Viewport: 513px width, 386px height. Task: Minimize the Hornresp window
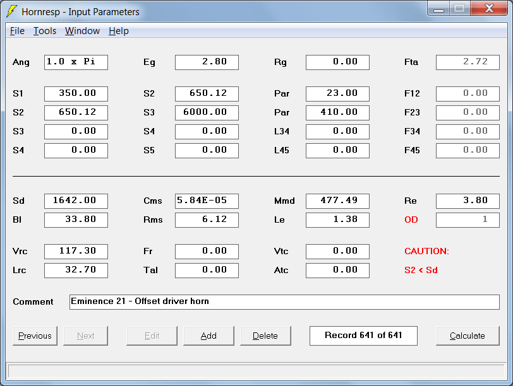click(438, 9)
